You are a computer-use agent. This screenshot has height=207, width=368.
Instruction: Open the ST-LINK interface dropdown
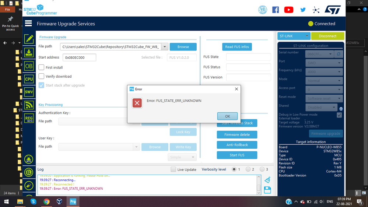coord(294,36)
